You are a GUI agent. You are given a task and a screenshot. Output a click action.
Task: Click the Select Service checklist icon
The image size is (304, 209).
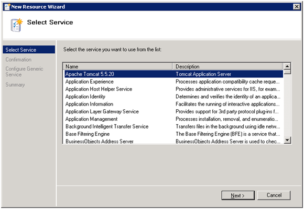click(16, 25)
